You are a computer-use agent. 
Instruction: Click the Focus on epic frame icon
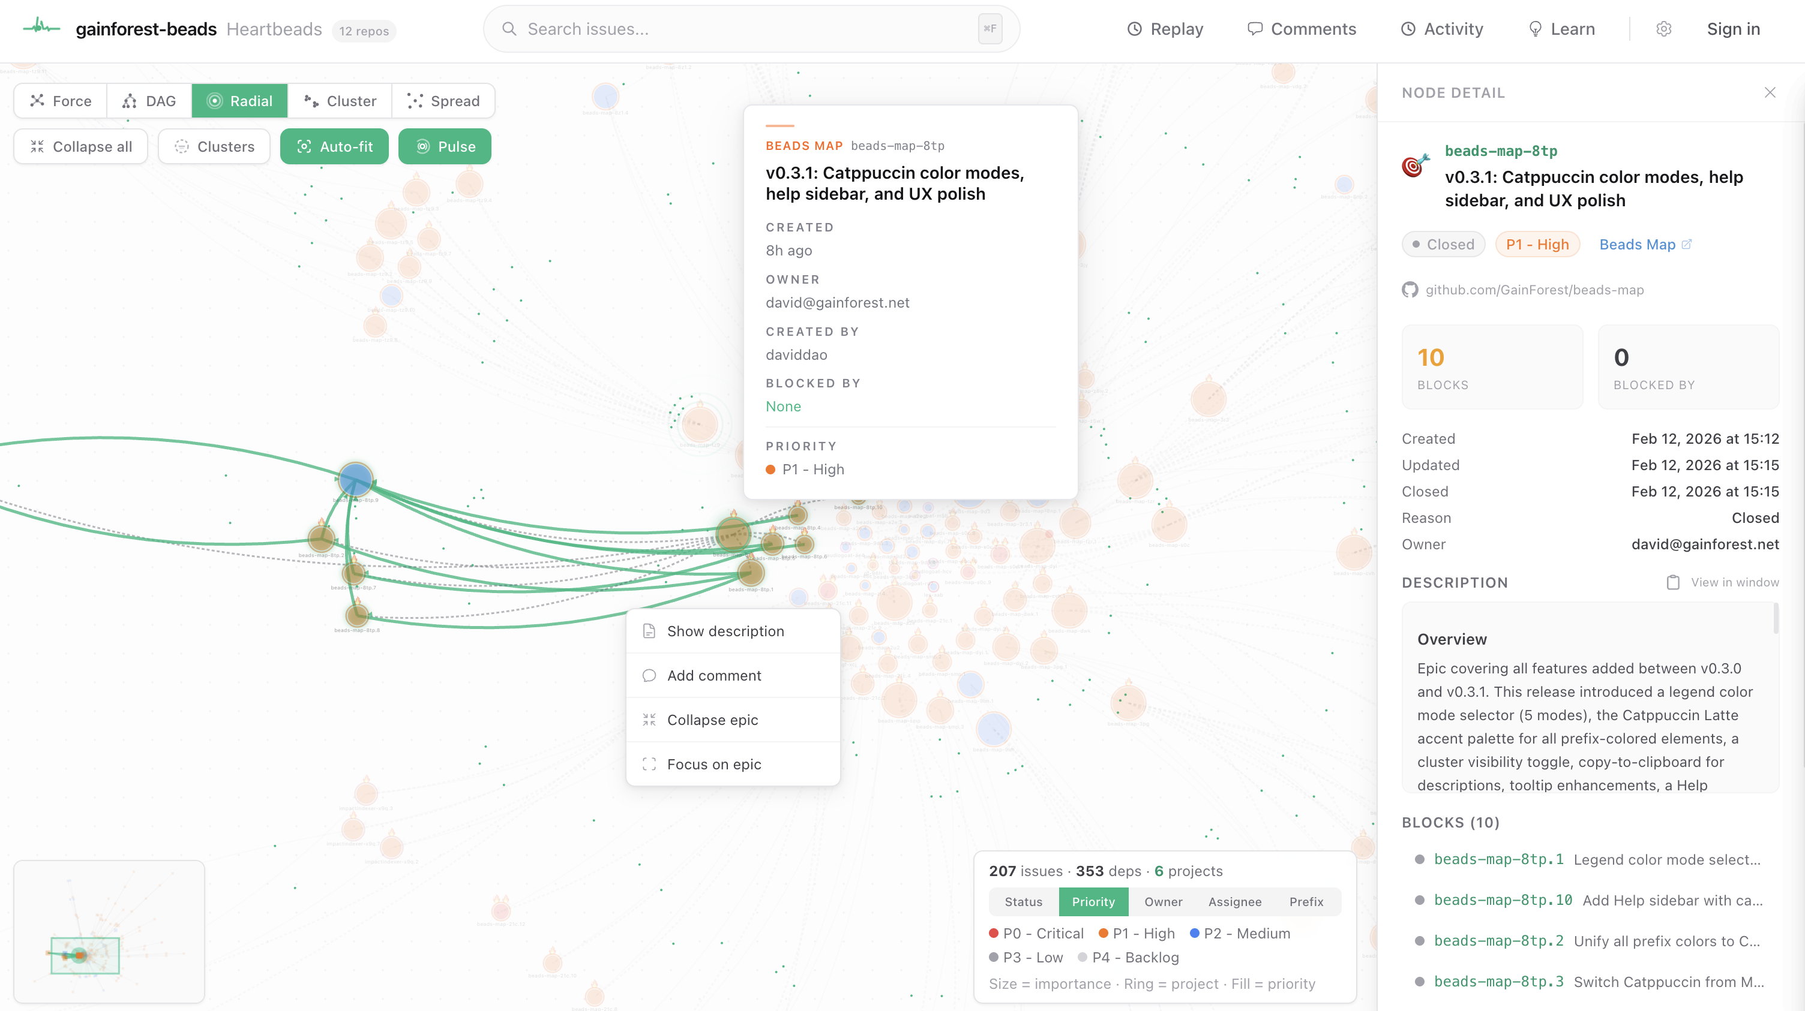pyautogui.click(x=649, y=764)
